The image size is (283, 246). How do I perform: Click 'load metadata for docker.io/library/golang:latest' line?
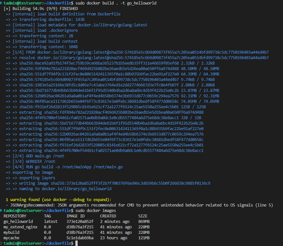tap(76, 25)
